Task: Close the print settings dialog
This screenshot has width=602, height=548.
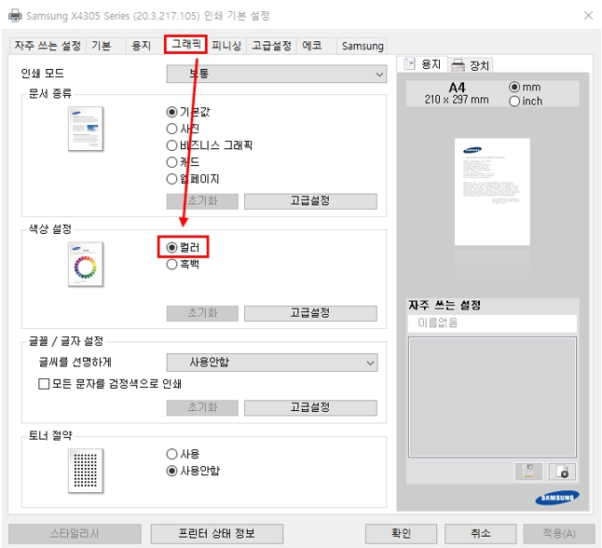Action: [588, 15]
